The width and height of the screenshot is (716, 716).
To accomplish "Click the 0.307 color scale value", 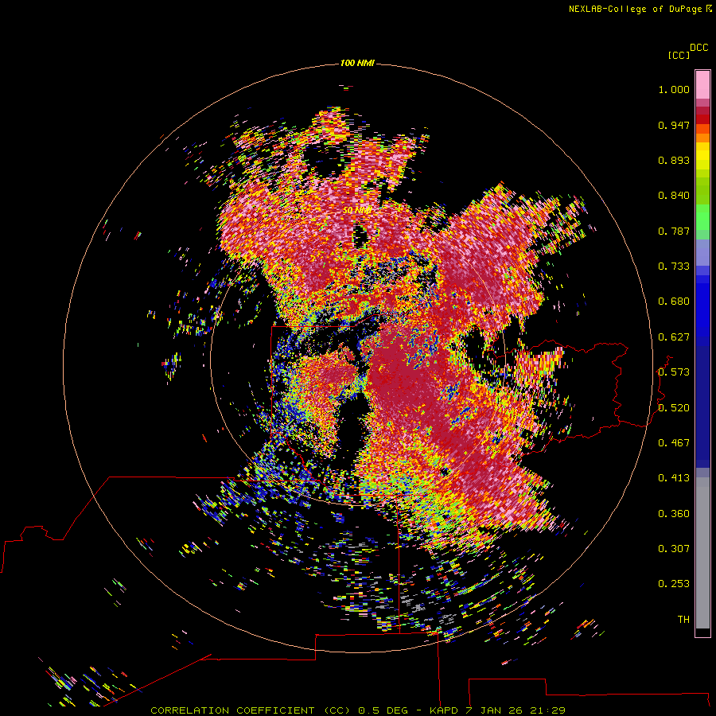I will (674, 549).
